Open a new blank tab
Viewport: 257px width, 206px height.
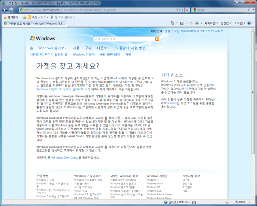coord(70,24)
